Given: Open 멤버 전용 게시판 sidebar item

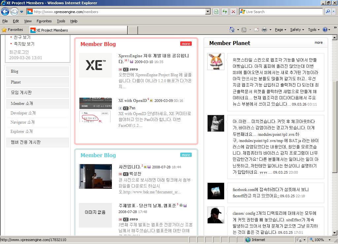Looking at the screenshot, I should [38, 142].
